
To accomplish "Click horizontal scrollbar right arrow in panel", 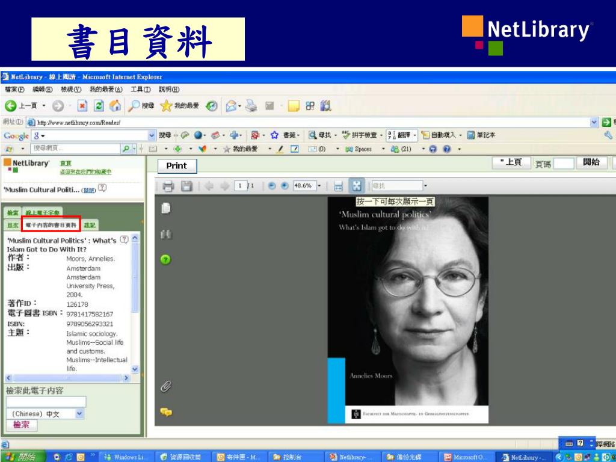I will pyautogui.click(x=126, y=378).
